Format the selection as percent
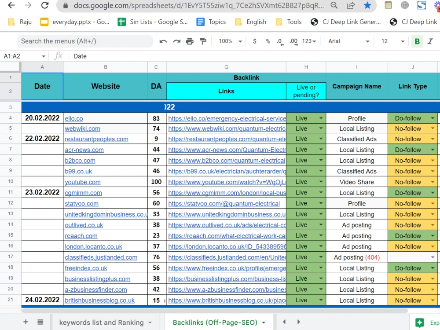Viewport: 440px width, 330px height. [268, 41]
